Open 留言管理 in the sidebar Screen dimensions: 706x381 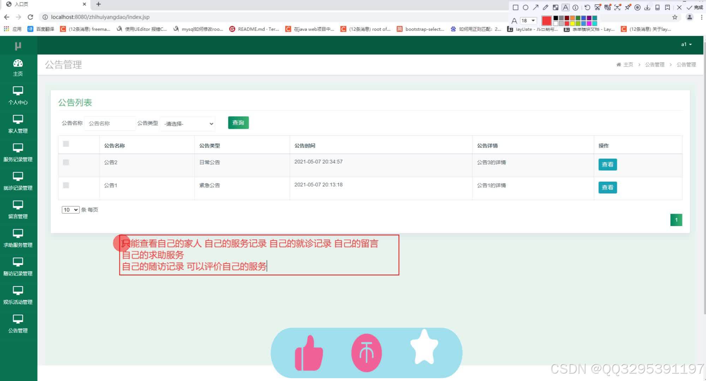click(x=18, y=210)
